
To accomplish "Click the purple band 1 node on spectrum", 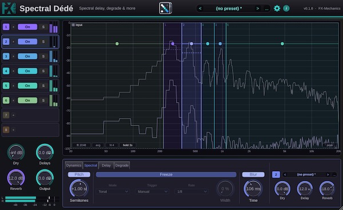I will (173, 44).
